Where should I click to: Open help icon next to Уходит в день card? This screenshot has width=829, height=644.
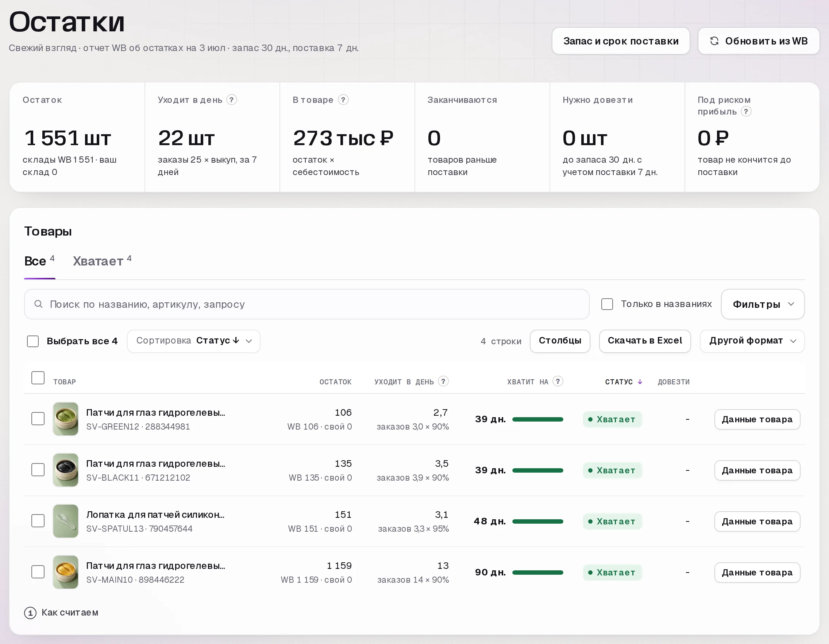[232, 100]
